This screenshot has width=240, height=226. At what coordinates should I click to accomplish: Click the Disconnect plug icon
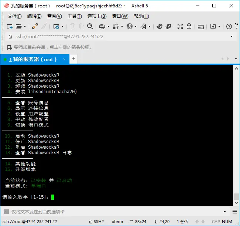pyautogui.click(x=44, y=26)
